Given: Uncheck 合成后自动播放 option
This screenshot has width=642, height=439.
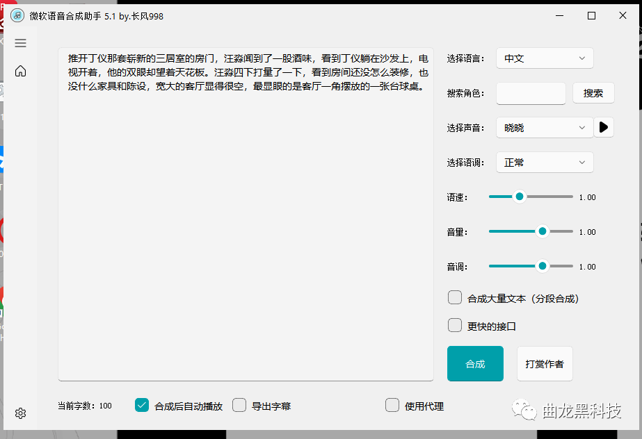Looking at the screenshot, I should 142,405.
